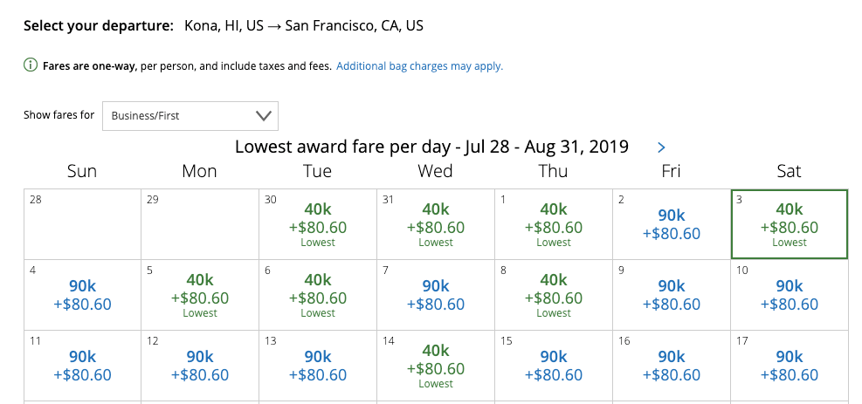
Task: Pick August 14 lowest 40k fare
Action: (x=435, y=366)
